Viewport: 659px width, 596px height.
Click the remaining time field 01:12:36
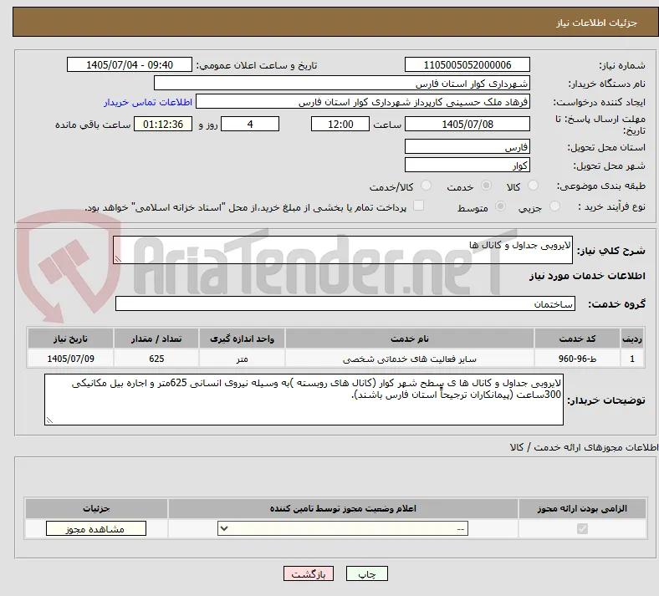coord(163,124)
